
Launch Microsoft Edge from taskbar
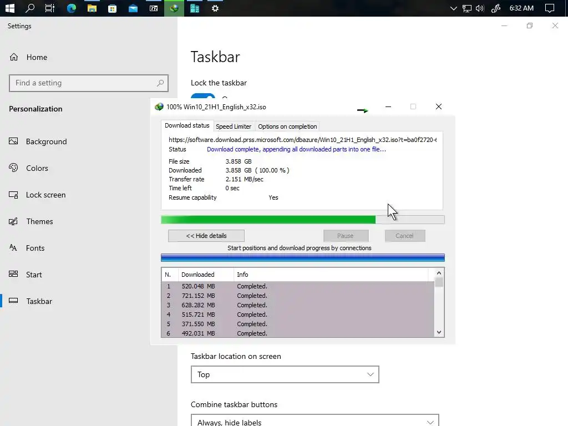click(72, 8)
